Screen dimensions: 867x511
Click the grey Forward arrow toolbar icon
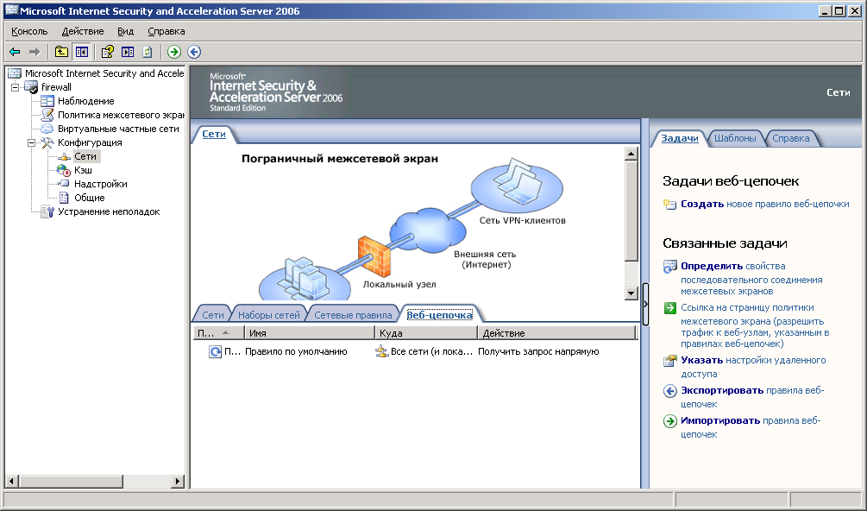35,52
